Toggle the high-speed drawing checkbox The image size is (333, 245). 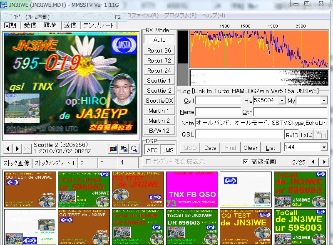pos(246,162)
